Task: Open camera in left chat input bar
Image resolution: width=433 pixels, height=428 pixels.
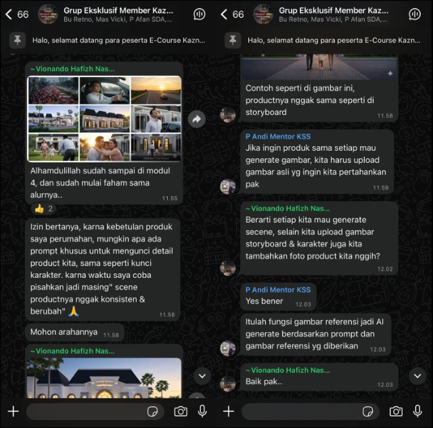Action: coord(181,412)
